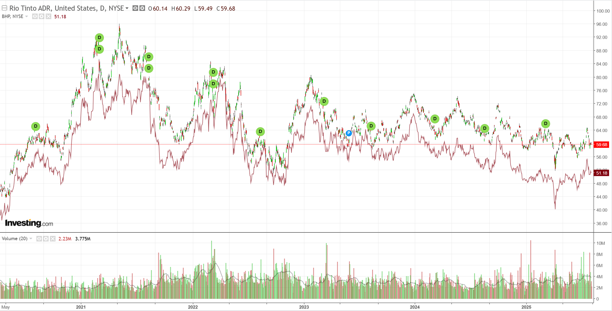Click the D marker near January 2023 peak
The height and width of the screenshot is (311, 612).
[x=324, y=101]
